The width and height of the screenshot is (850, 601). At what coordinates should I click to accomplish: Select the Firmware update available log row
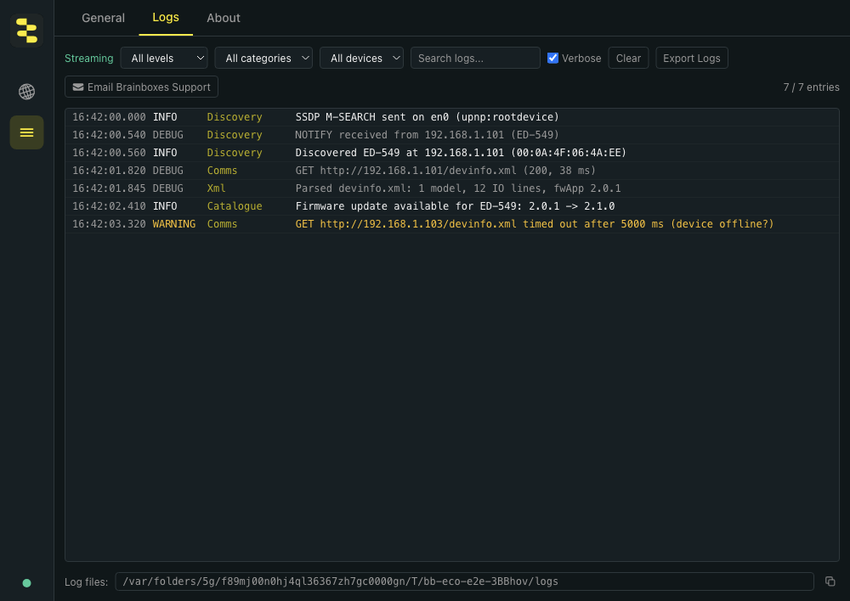pyautogui.click(x=452, y=206)
